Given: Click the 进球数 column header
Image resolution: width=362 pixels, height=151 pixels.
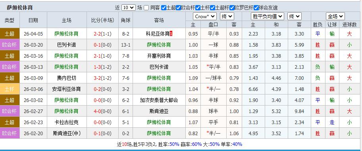Looking at the screenshot, I should (x=350, y=25).
